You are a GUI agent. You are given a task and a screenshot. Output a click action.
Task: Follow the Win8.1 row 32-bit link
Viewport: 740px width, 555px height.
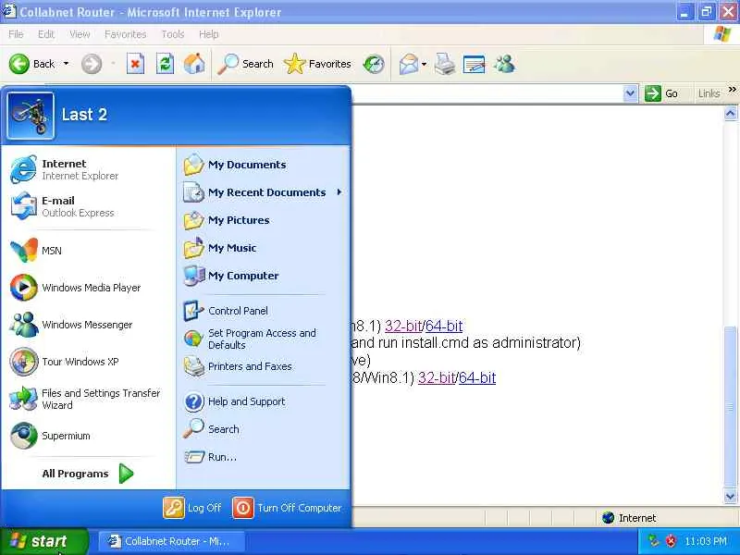pos(436,377)
